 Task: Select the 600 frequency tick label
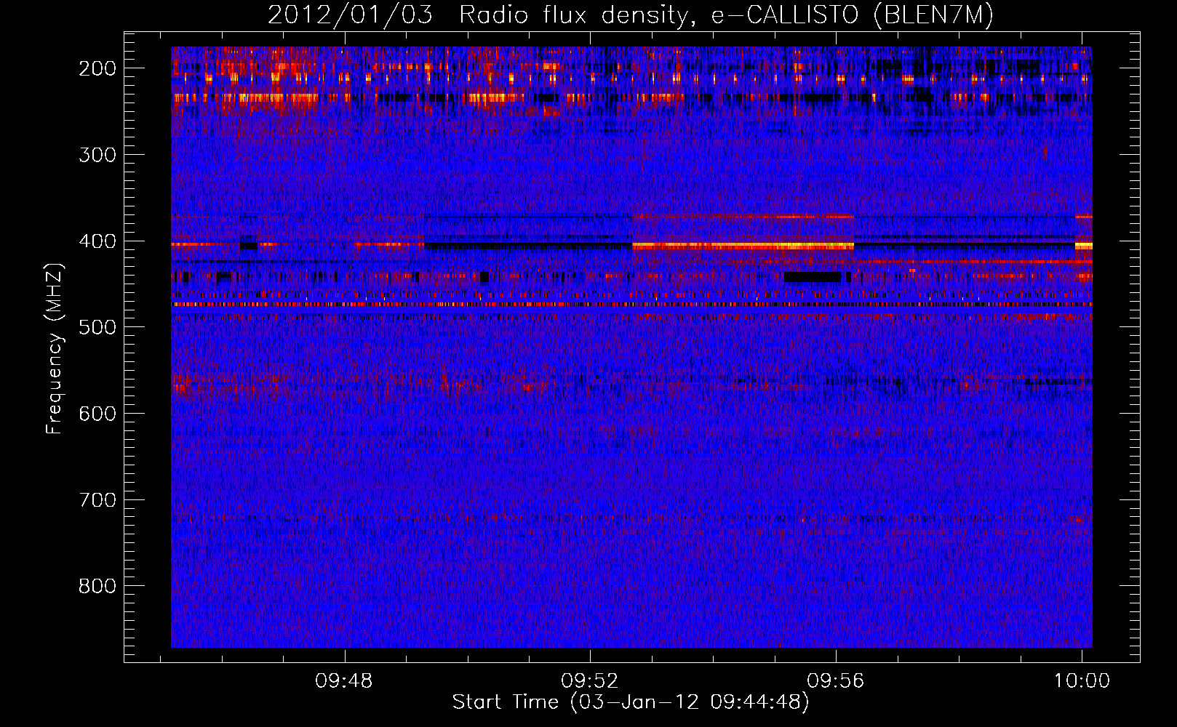click(x=97, y=414)
